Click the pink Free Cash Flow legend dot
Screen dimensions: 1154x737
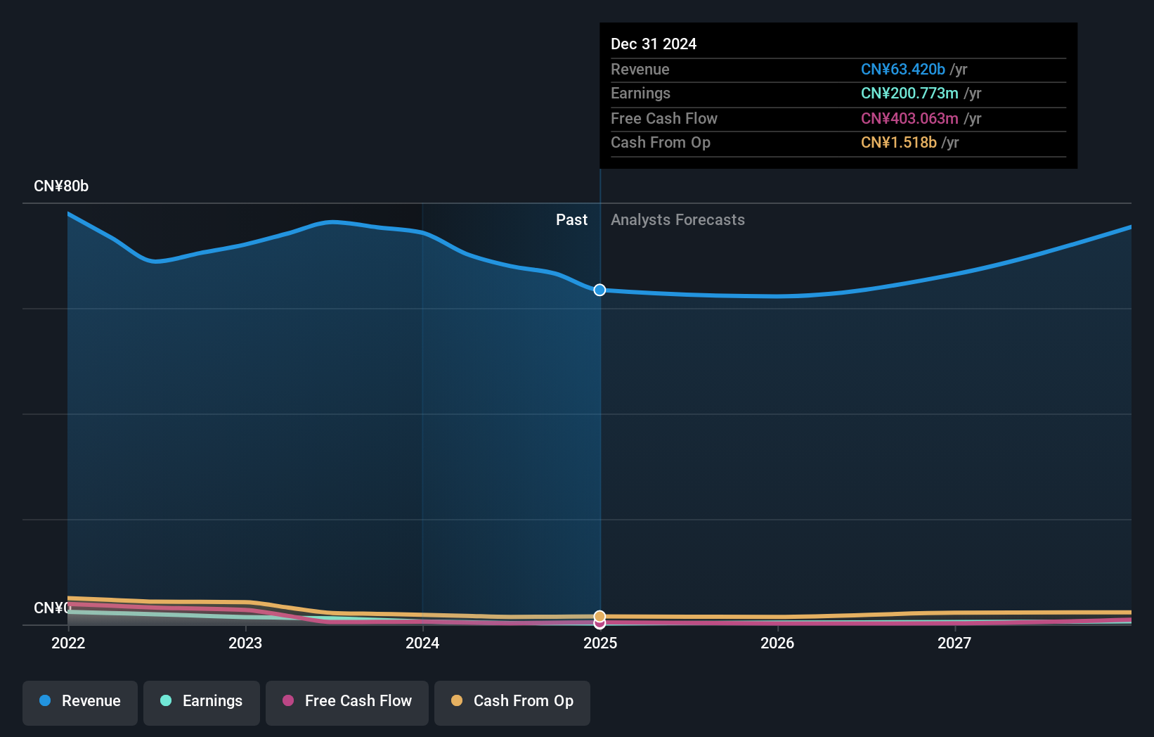click(287, 701)
